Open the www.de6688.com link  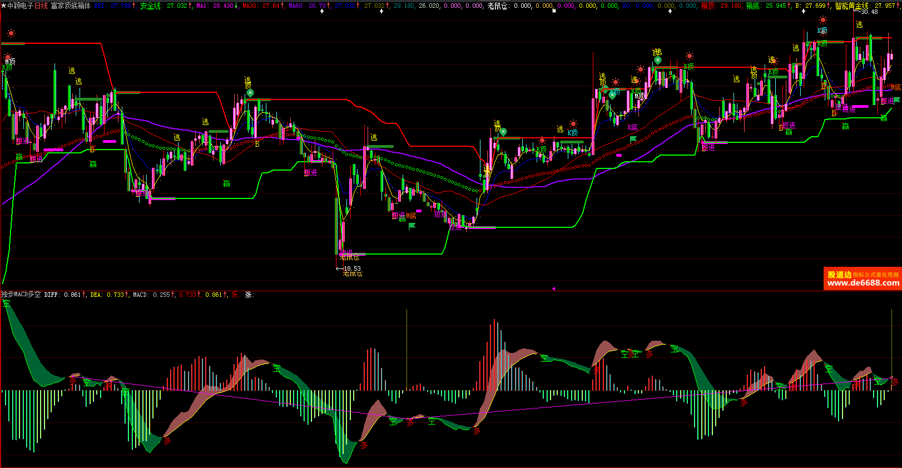click(x=863, y=283)
